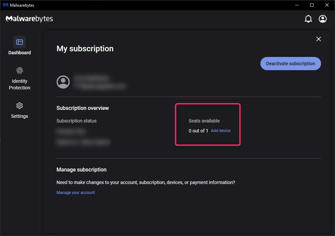The width and height of the screenshot is (335, 236).
Task: Close the My subscription panel
Action: pyautogui.click(x=318, y=39)
